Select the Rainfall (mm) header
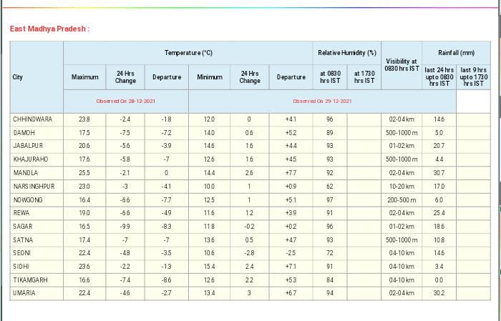This screenshot has height=321, width=501. (x=457, y=53)
